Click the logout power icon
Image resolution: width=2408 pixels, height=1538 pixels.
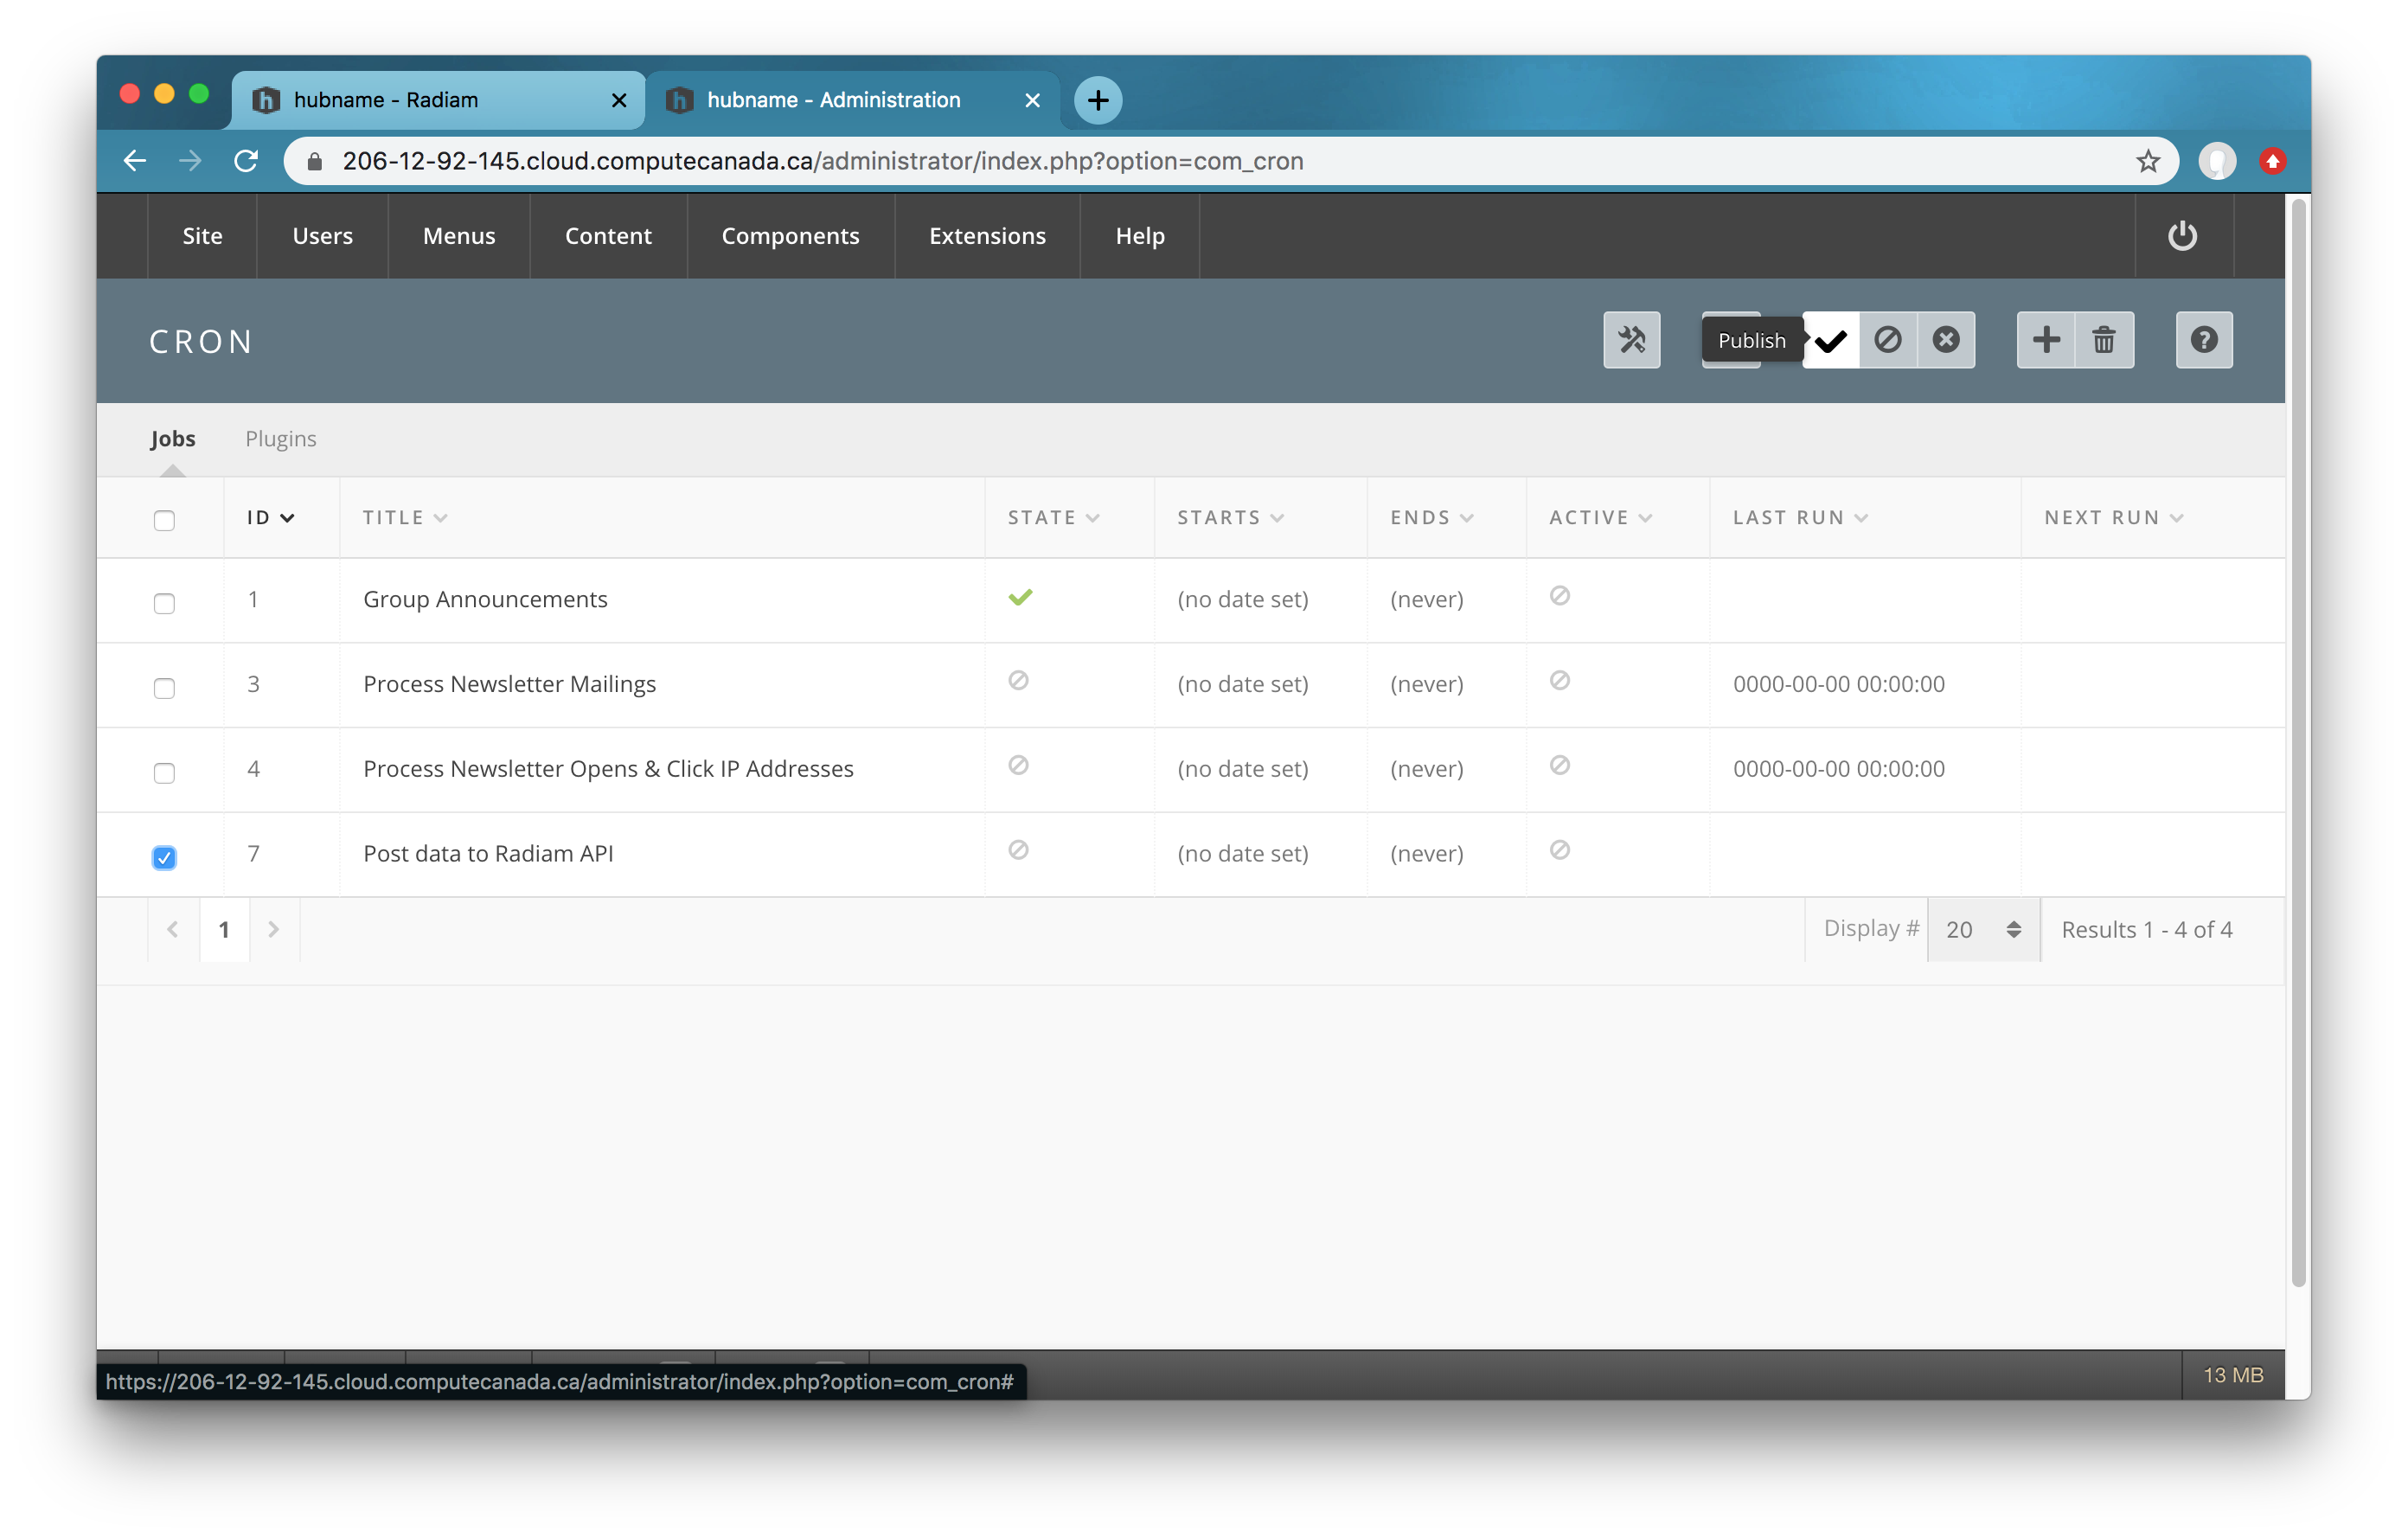click(x=2182, y=236)
